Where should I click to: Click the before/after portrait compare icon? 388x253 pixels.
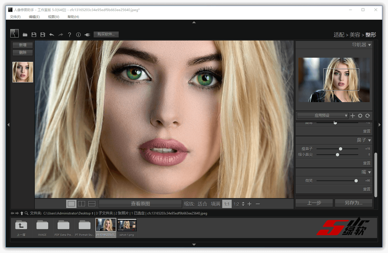tap(14, 33)
